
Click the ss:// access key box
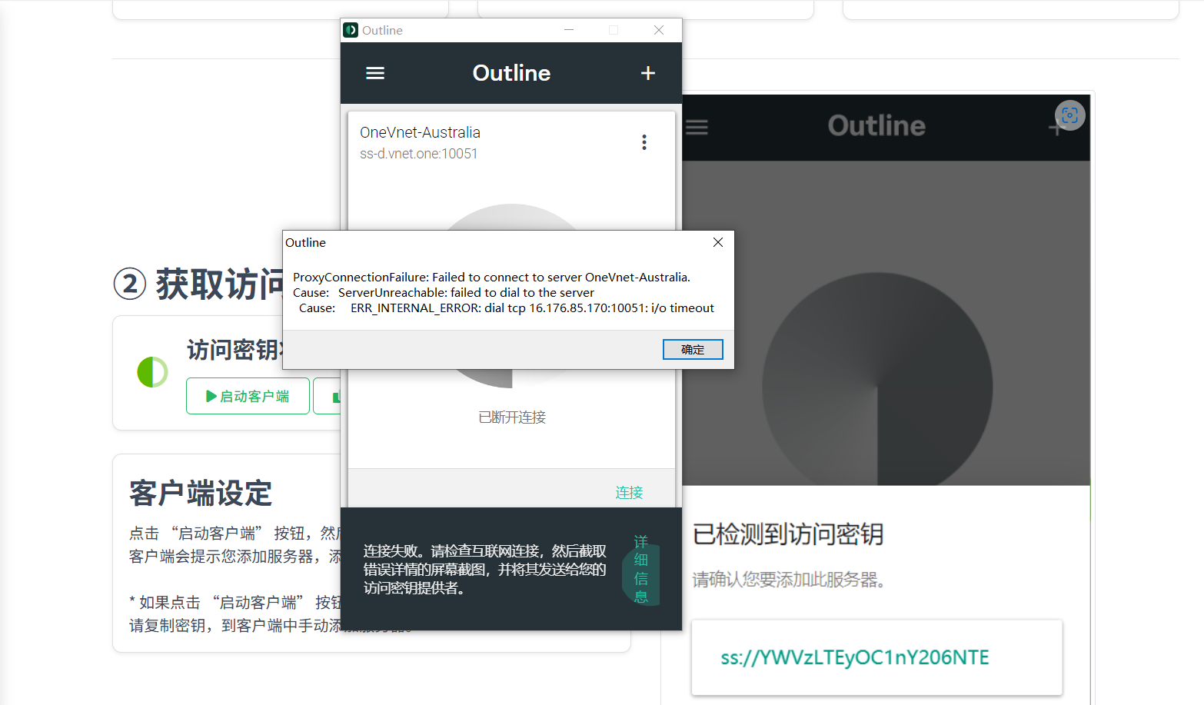[876, 657]
